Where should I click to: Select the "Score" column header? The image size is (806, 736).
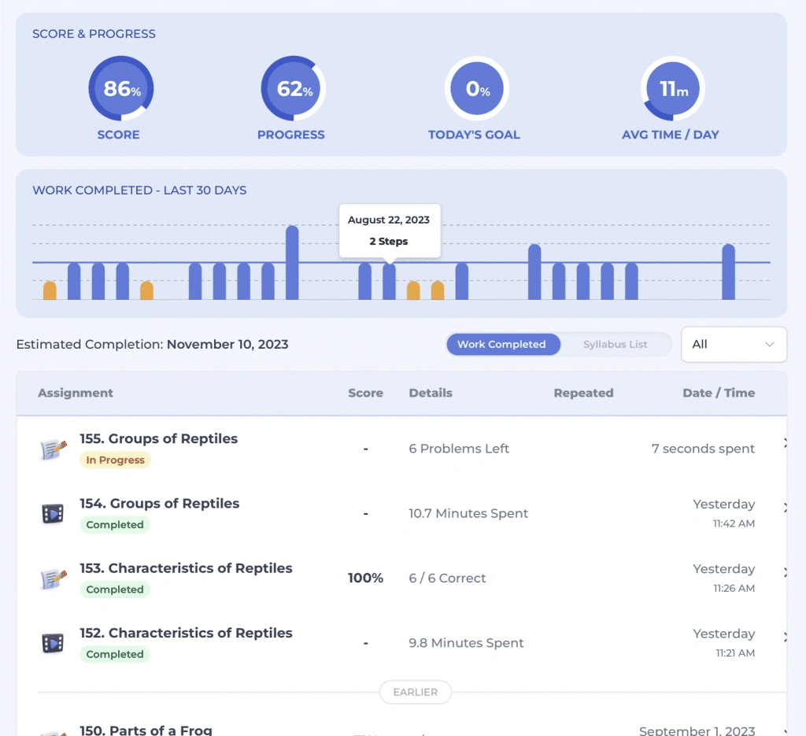pyautogui.click(x=365, y=393)
